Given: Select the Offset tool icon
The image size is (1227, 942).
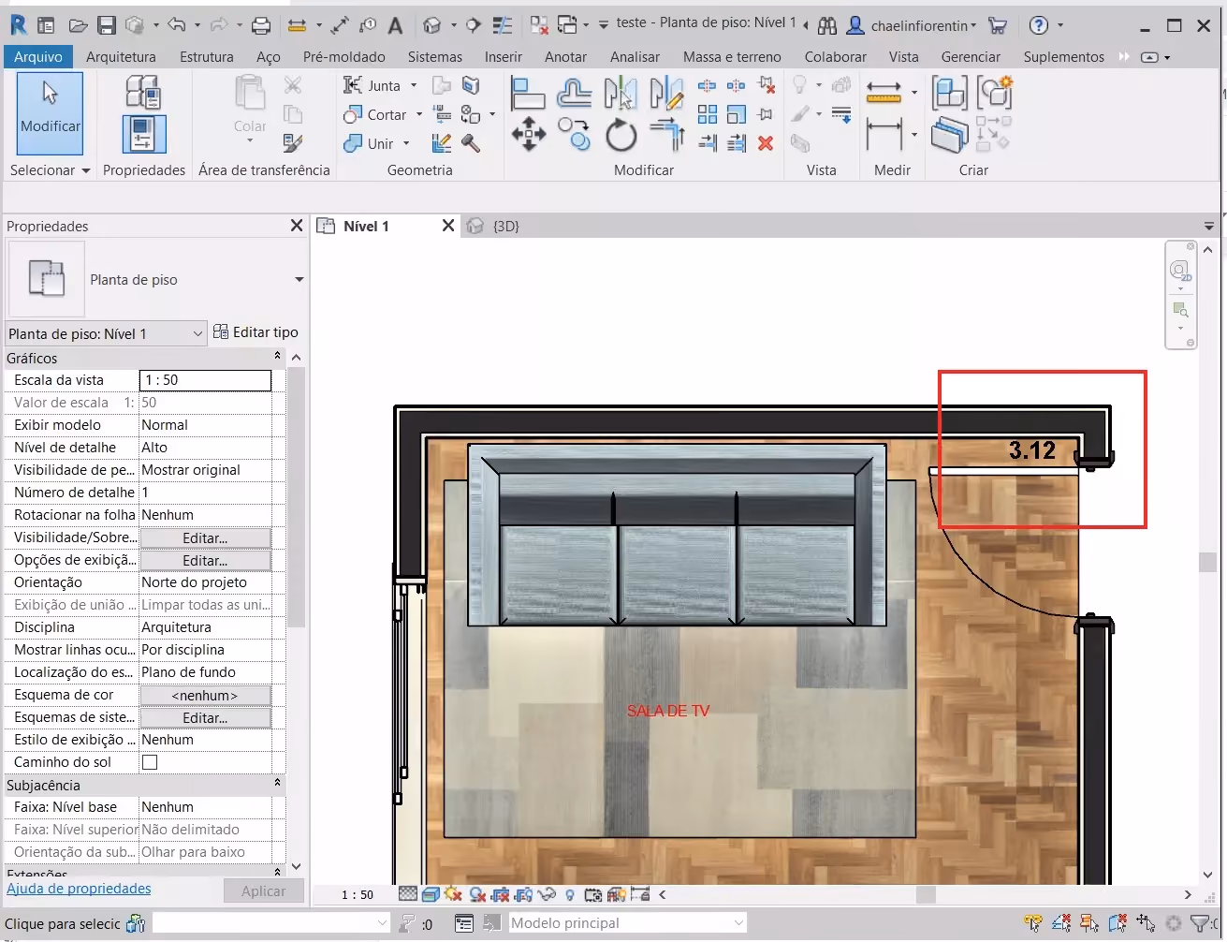Looking at the screenshot, I should (574, 94).
